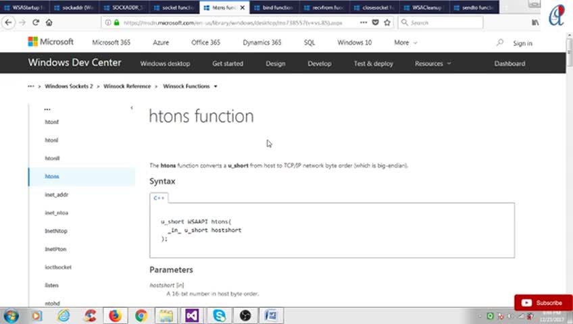Viewport: 573px width, 324px height.
Task: Open the browser home page icon
Action: click(49, 23)
